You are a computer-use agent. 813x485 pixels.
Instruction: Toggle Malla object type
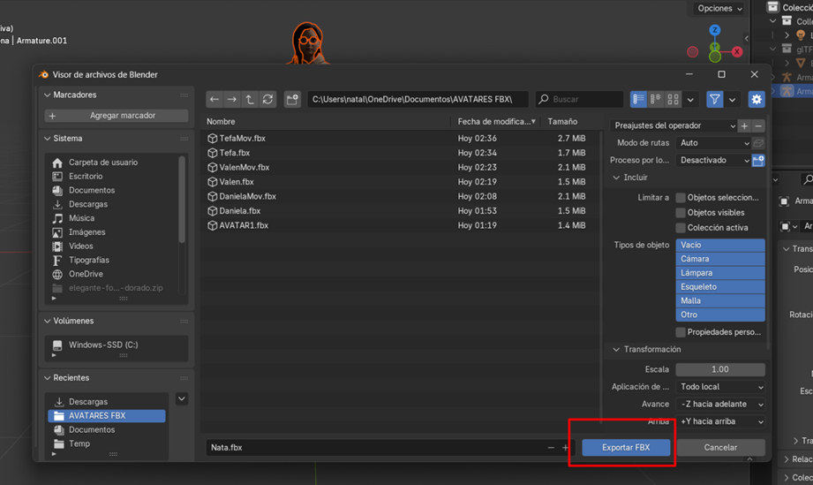720,301
